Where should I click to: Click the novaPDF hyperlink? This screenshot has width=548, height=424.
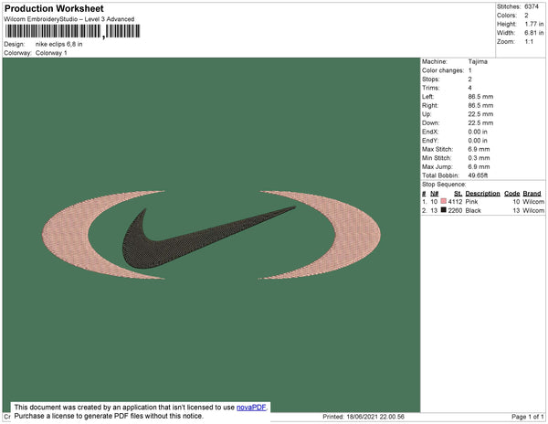[251, 408]
